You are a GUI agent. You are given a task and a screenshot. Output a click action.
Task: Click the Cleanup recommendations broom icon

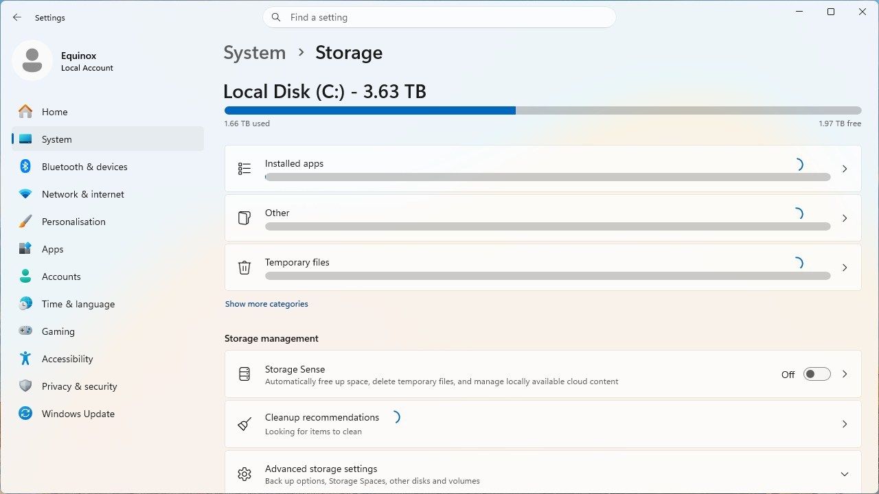click(244, 424)
